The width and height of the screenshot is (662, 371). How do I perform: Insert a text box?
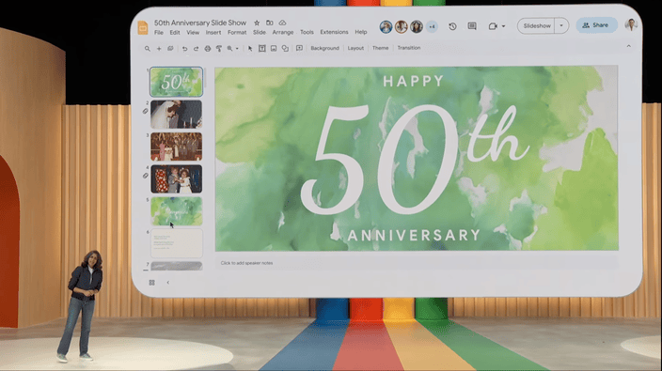click(x=261, y=49)
